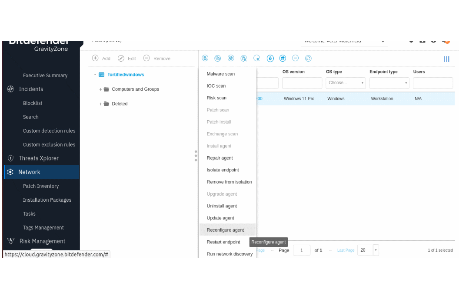Open Incidents section in sidebar
Image resolution: width=459 pixels, height=295 pixels.
click(x=31, y=89)
